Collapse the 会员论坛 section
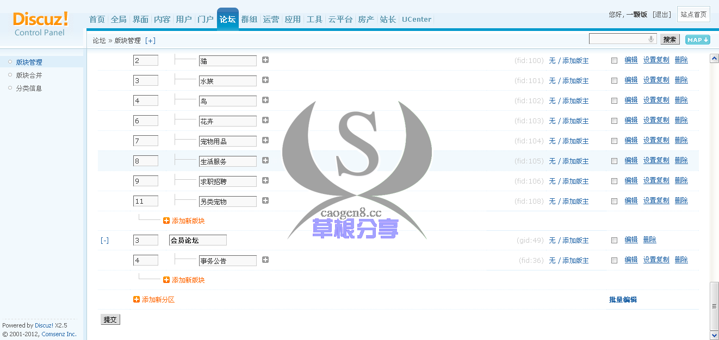719x340 pixels. pos(104,239)
